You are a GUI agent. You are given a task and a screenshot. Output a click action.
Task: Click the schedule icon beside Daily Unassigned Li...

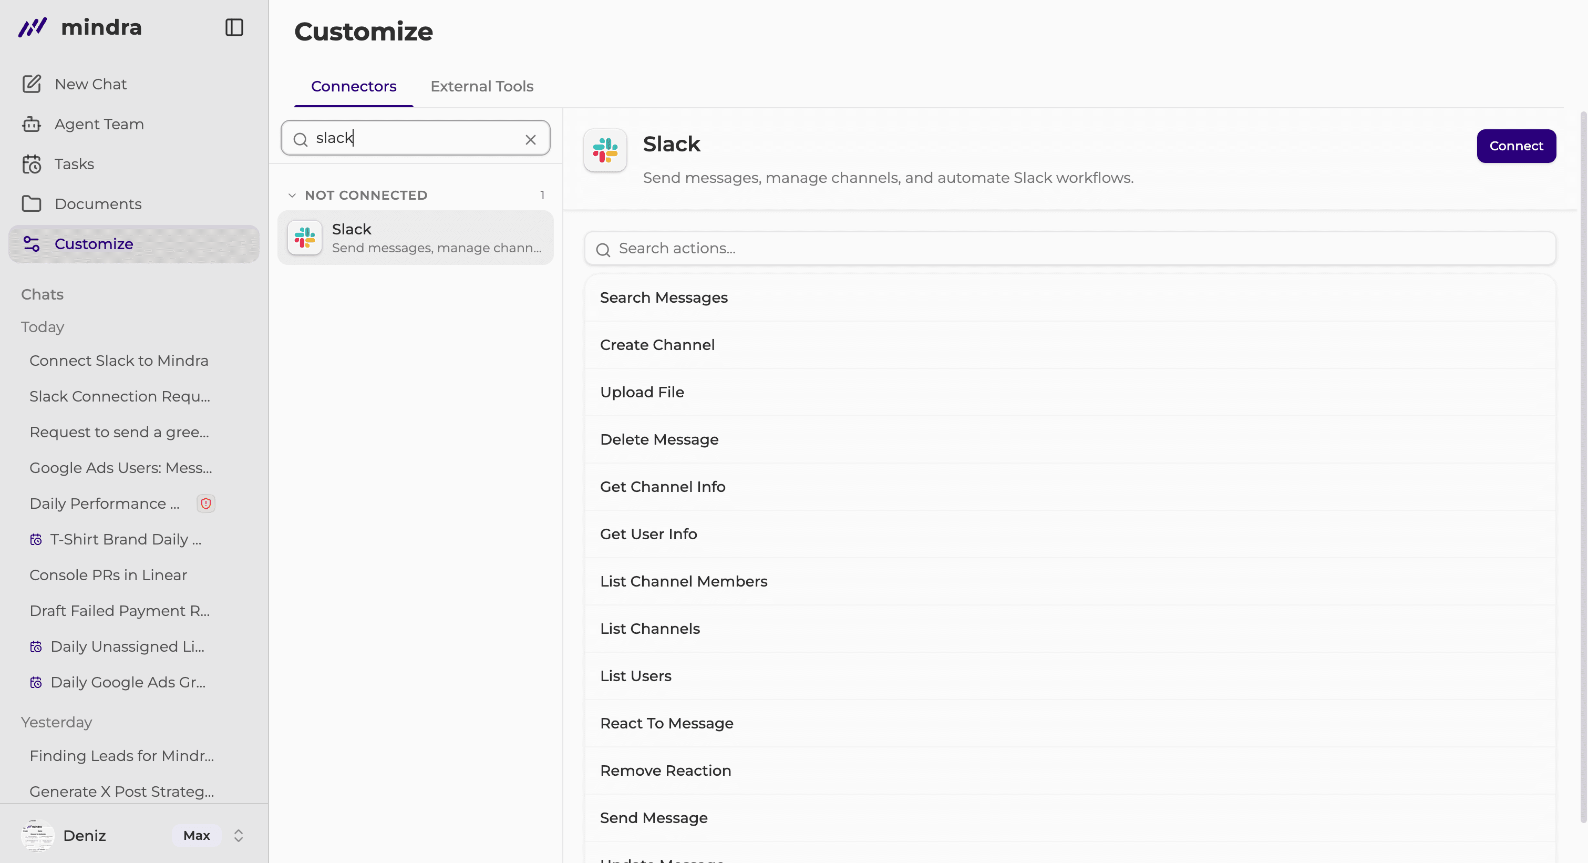pos(36,646)
